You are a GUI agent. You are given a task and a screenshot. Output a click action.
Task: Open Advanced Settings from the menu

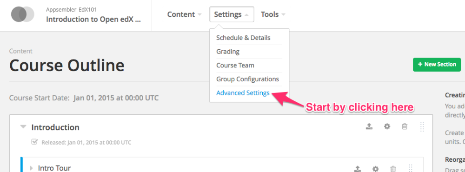click(243, 93)
